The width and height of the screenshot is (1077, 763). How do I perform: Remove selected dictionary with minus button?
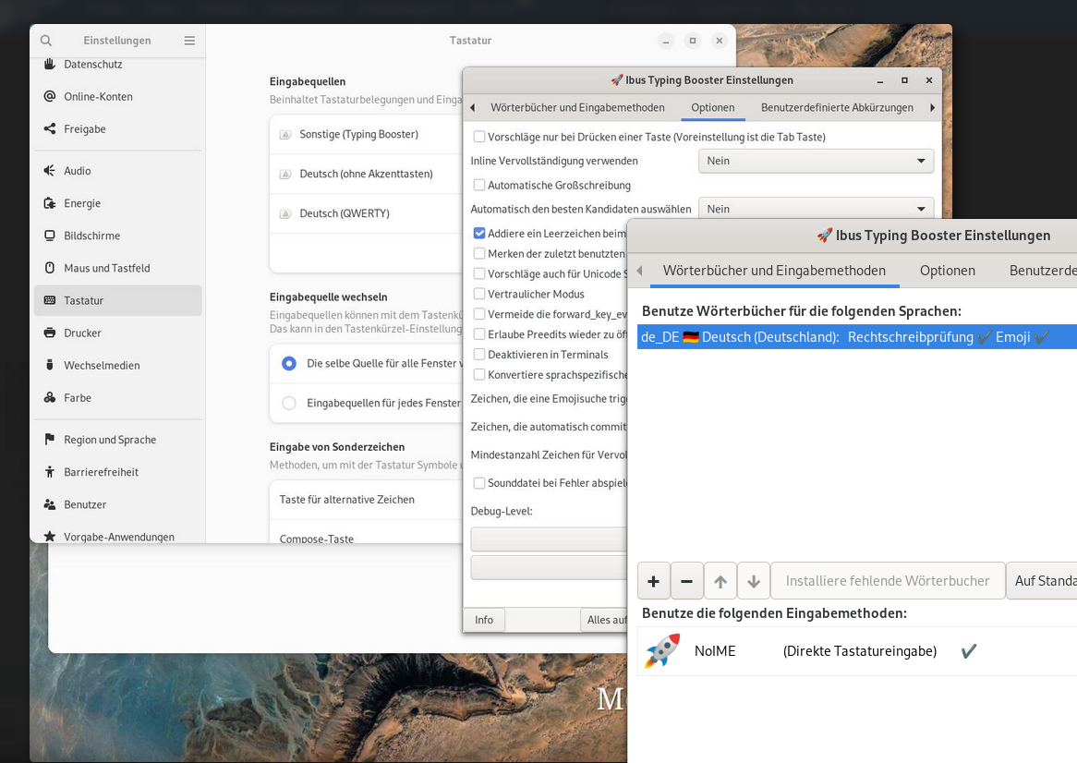pyautogui.click(x=686, y=581)
